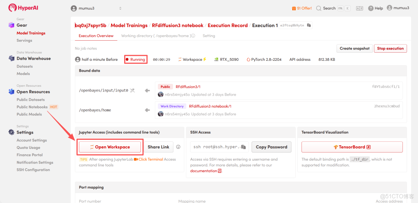Click the avatar beside RFdiffusion3/1

(161, 95)
